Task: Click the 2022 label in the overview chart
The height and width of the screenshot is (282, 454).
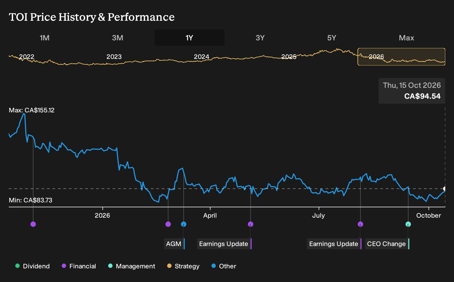Action: click(27, 57)
